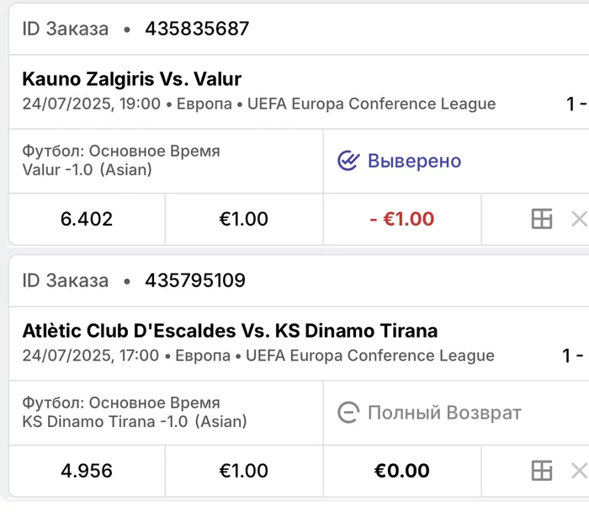
Task: Click the checkmark icon beside Выверено
Action: tap(348, 161)
